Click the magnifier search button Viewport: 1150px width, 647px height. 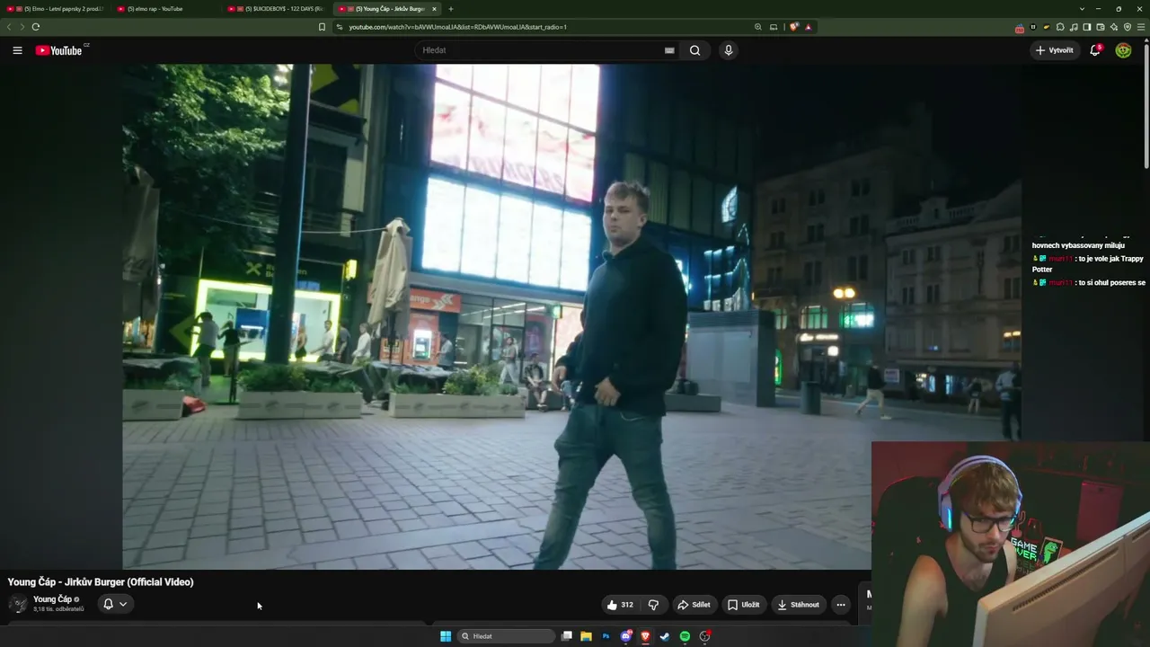click(x=694, y=50)
